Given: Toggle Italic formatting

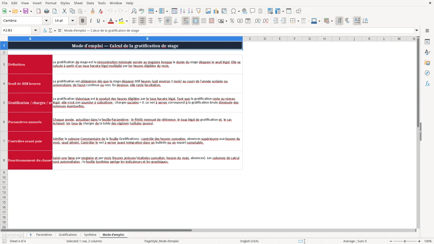Looking at the screenshot, I should 91,21.
